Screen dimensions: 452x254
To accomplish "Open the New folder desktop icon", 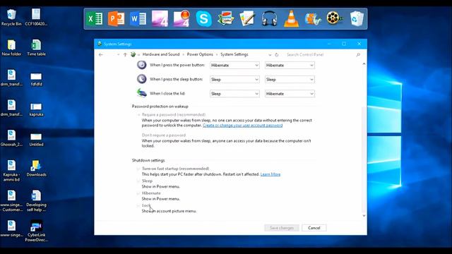I will pyautogui.click(x=11, y=47).
